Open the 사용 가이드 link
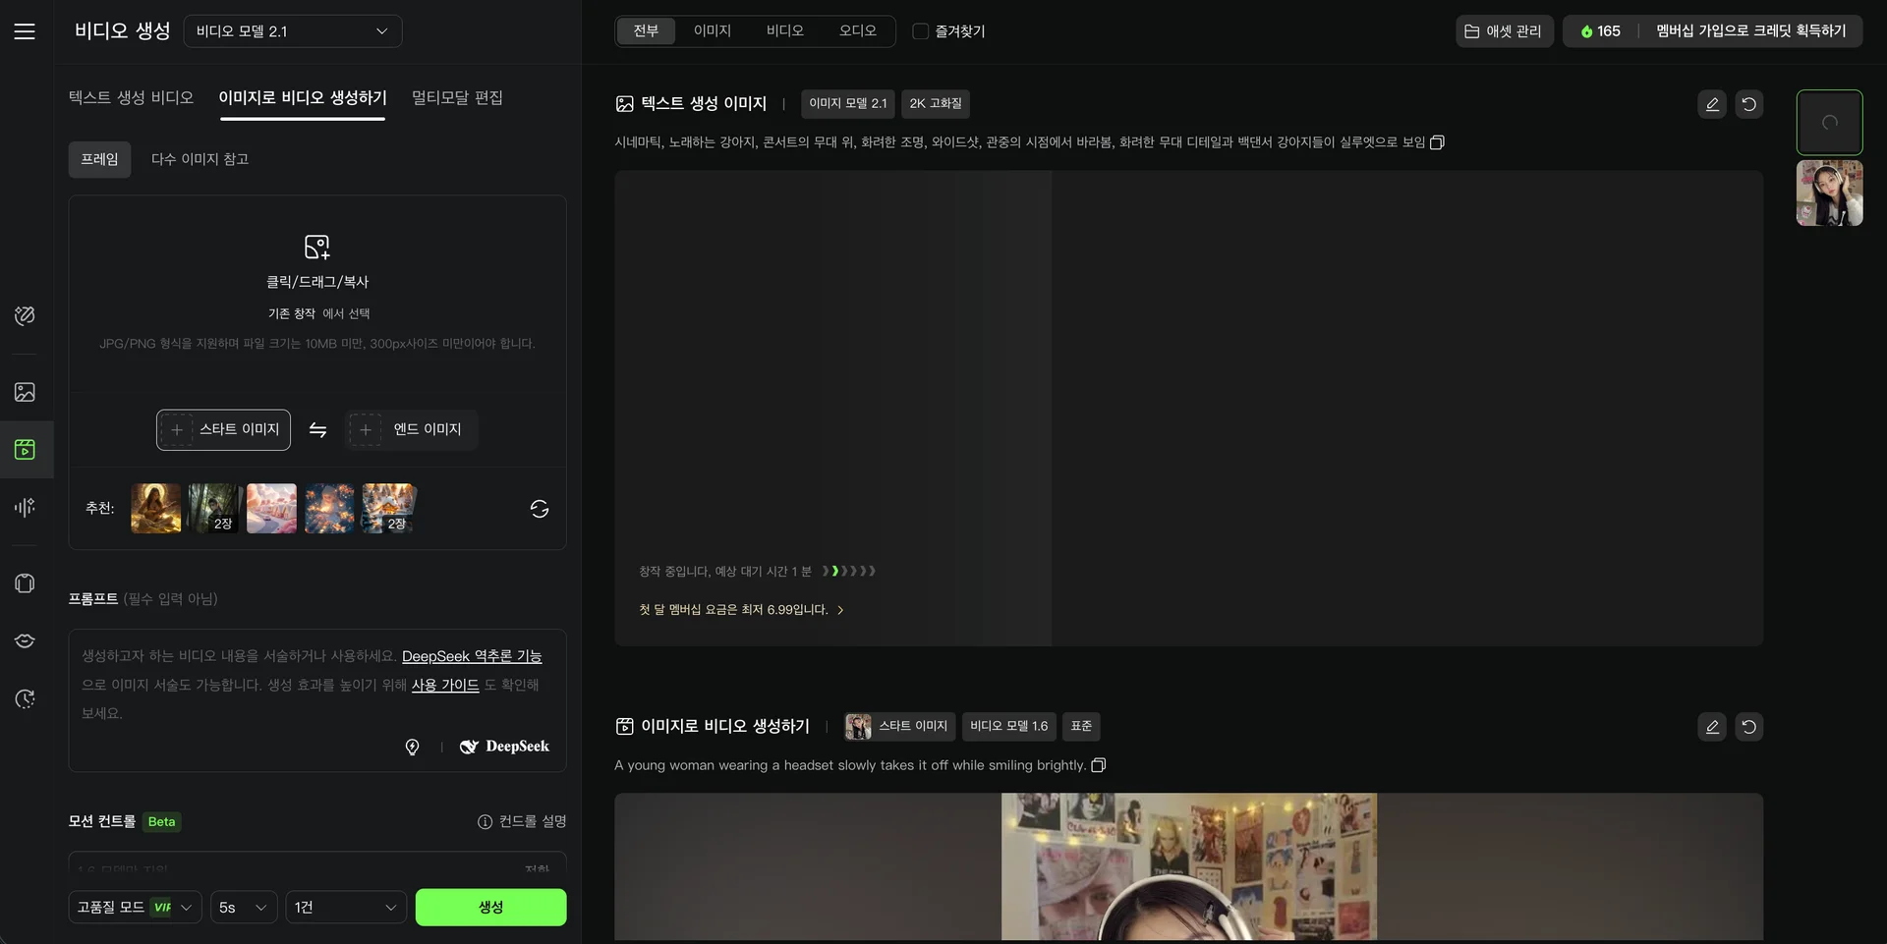Viewport: 1887px width, 944px height. click(x=444, y=685)
